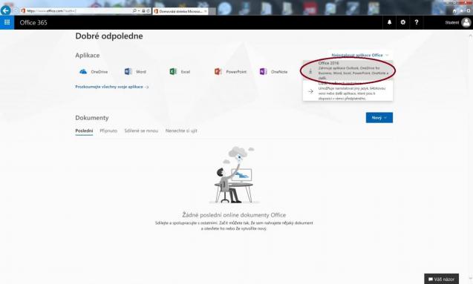Image resolution: width=473 pixels, height=284 pixels.
Task: Go back with the browser back arrow
Action: [x=5, y=10]
